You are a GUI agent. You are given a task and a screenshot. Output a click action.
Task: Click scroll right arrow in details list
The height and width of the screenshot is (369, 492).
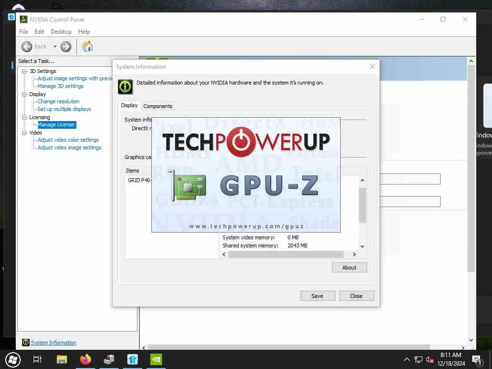pyautogui.click(x=354, y=255)
